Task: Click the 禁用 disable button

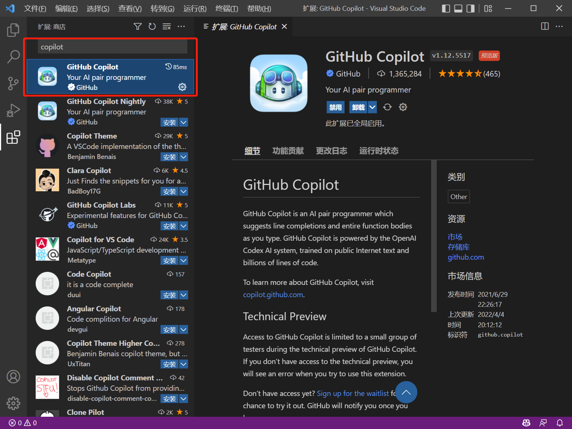Action: coord(335,107)
